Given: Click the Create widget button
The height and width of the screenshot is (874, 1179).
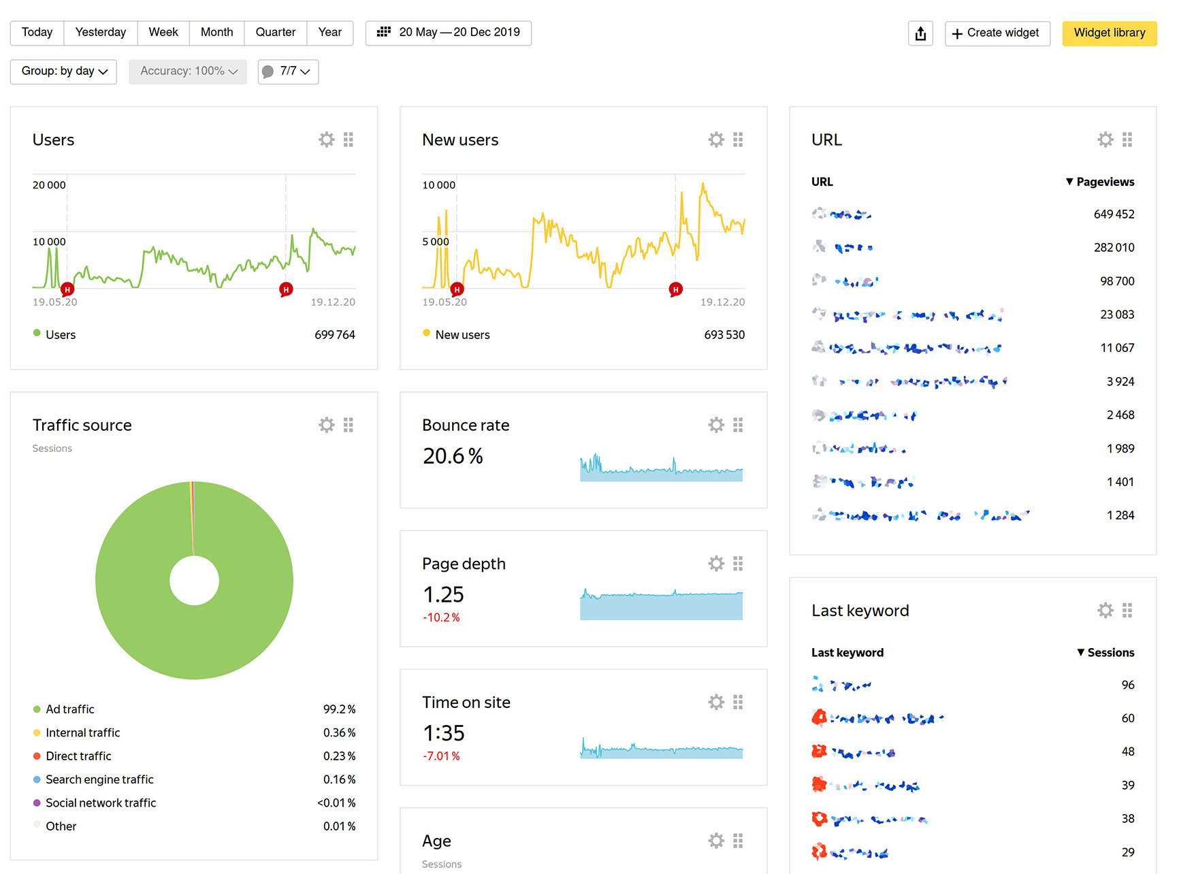Looking at the screenshot, I should (997, 33).
